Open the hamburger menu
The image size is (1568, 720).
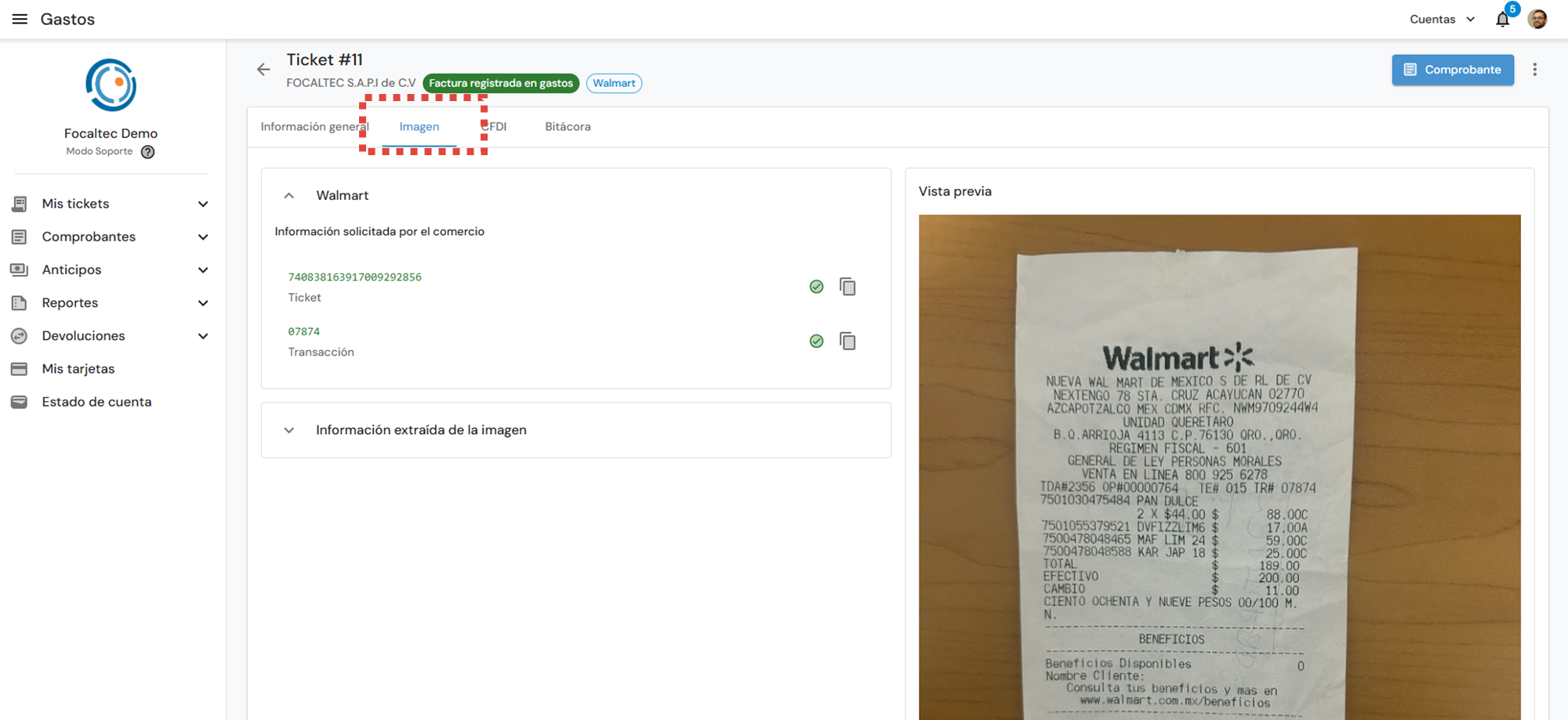[x=20, y=19]
